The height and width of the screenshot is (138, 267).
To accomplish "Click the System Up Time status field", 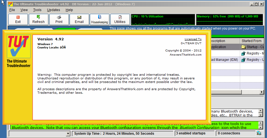I will 123,134.
